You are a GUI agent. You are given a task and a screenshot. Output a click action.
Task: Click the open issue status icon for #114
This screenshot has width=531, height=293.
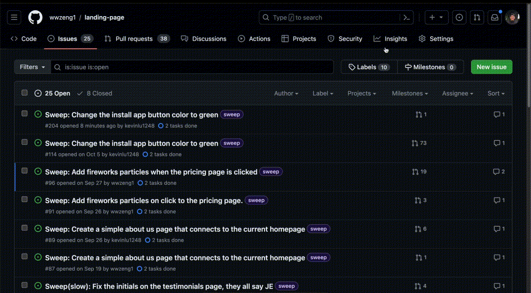point(38,143)
